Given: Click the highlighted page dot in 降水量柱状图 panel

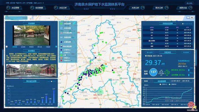Looking at the screenshot, I should click(x=51, y=81).
